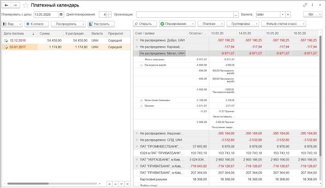
Task: Click the planning start date field
Action: pos(46,15)
